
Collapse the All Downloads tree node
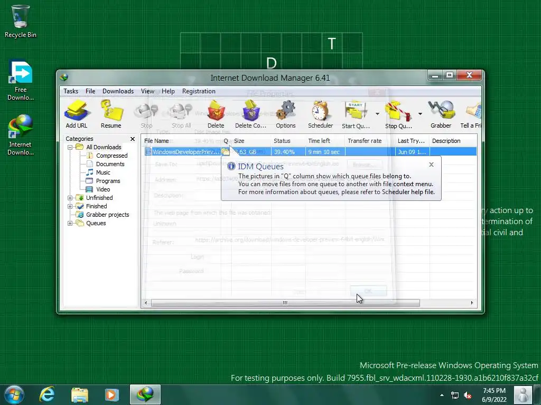pos(70,148)
